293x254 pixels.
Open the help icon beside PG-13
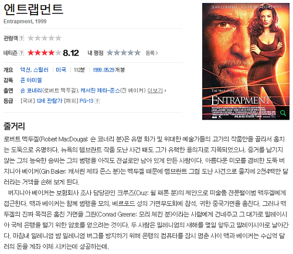[x=97, y=101]
